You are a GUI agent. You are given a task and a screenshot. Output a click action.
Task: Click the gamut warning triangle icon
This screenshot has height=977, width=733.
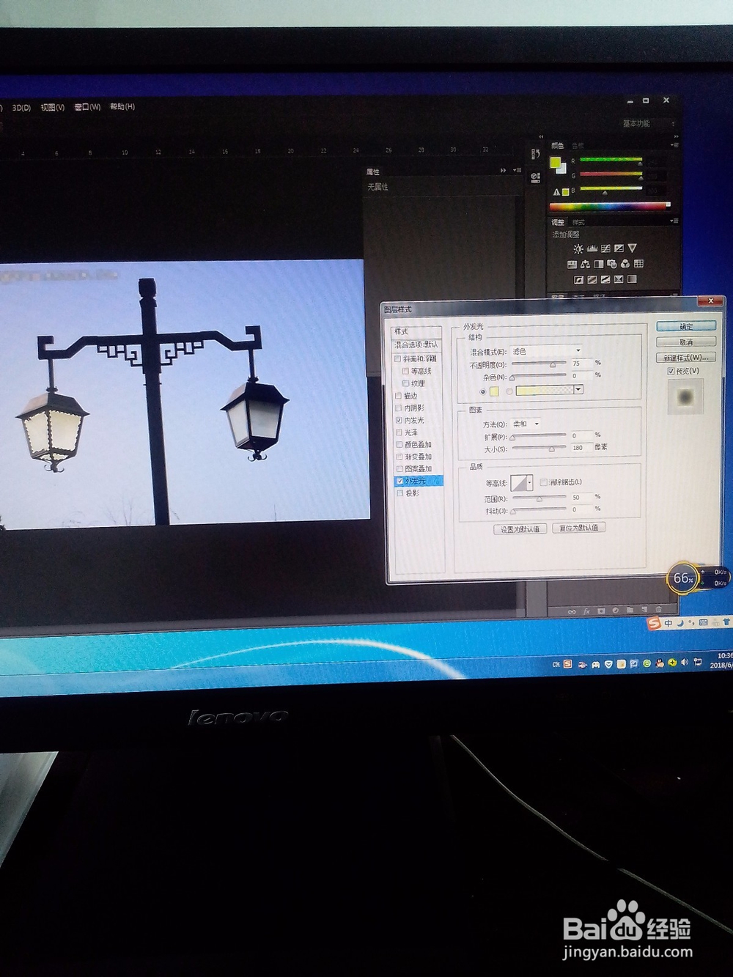[556, 192]
